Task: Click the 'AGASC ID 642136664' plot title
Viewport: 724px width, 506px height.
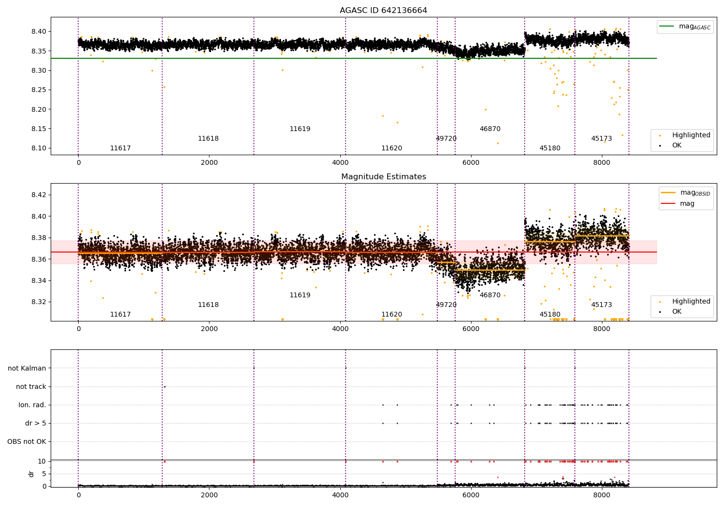Action: pyautogui.click(x=383, y=11)
